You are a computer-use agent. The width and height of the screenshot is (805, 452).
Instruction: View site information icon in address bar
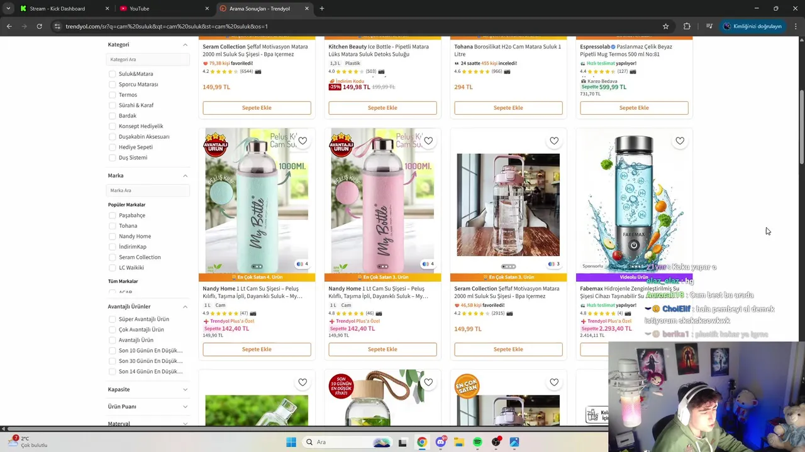pos(57,26)
